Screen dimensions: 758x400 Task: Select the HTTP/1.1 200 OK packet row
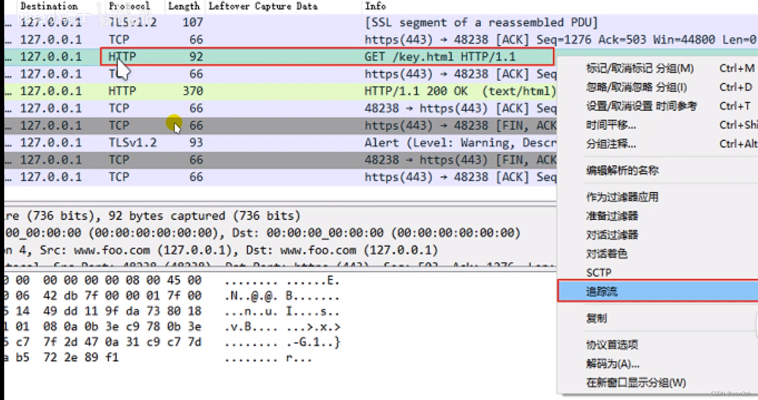tap(280, 91)
